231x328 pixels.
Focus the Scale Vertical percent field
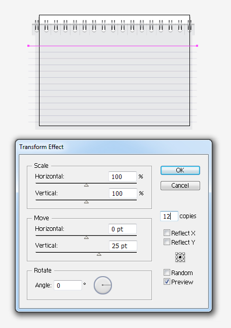123,193
